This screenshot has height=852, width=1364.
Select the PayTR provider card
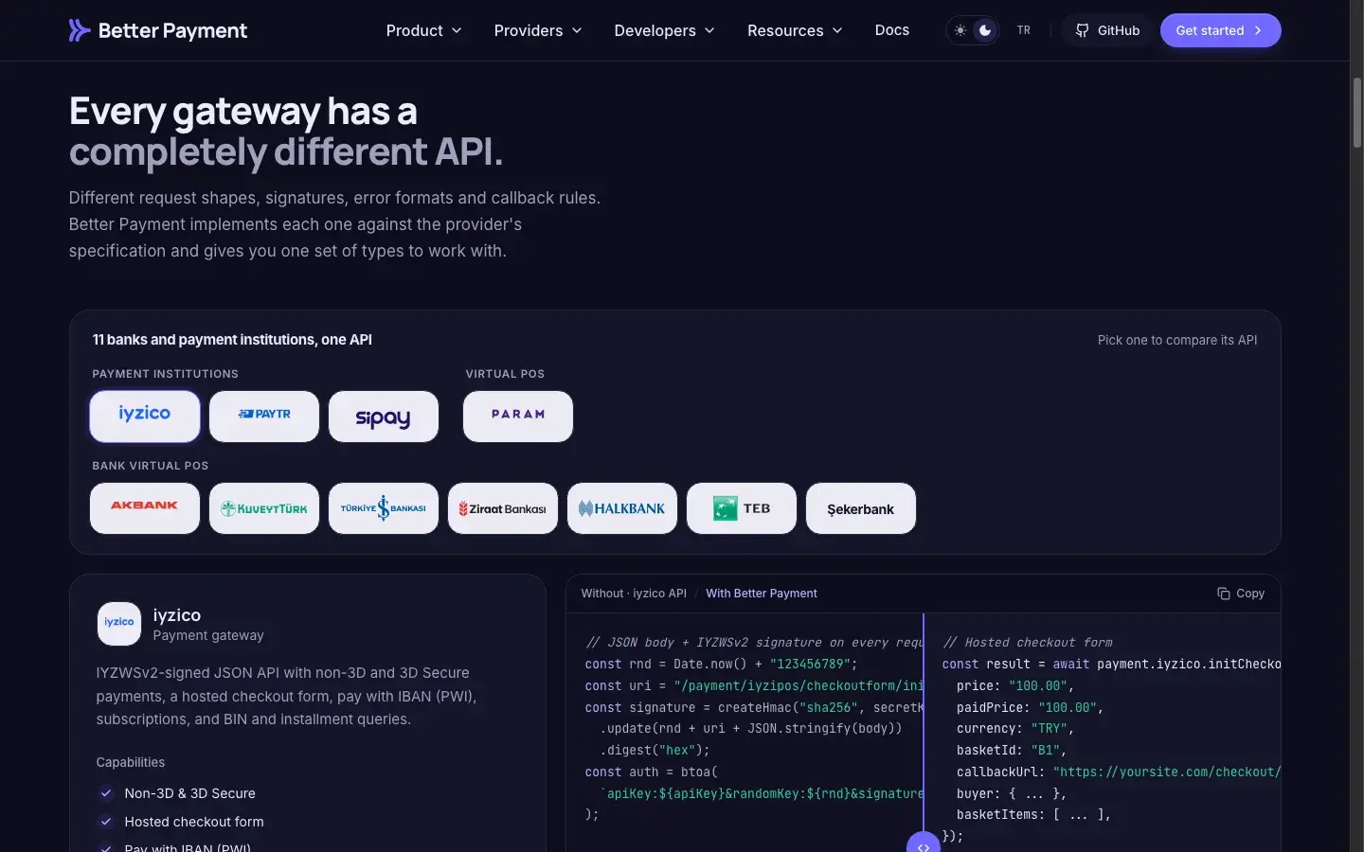click(264, 417)
